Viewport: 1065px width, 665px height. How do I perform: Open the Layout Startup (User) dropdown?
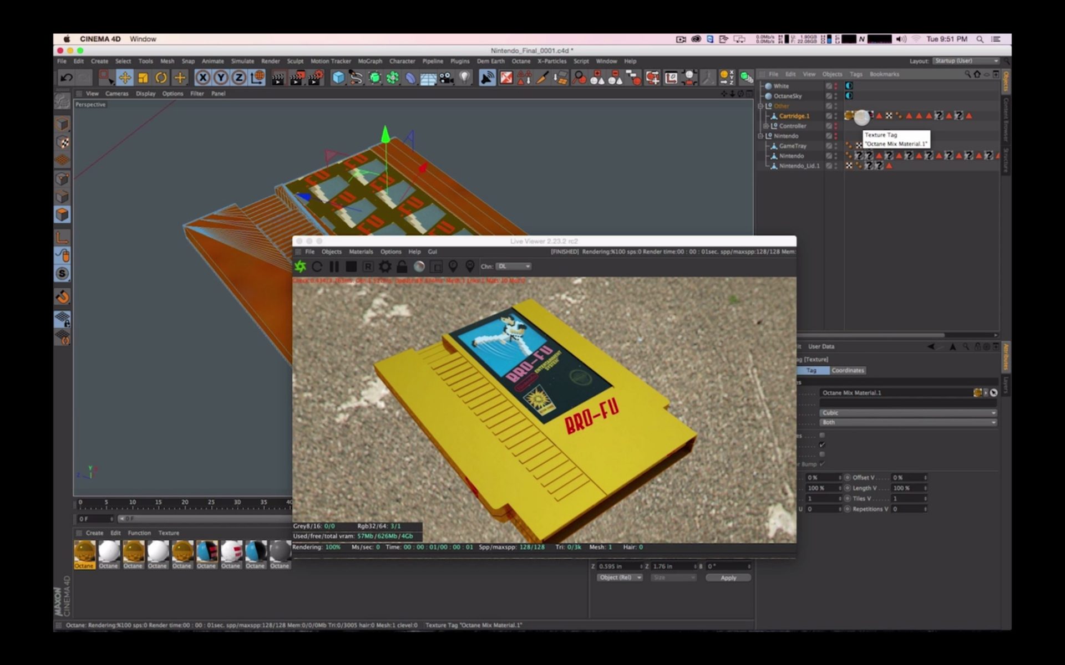click(x=966, y=61)
